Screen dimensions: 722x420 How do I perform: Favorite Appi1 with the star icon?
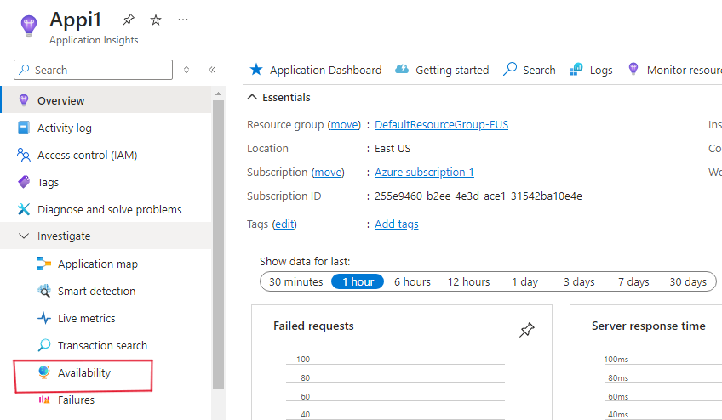[156, 20]
